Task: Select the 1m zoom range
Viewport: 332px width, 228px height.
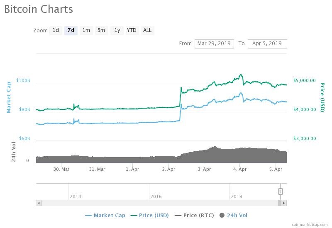Action: 86,30
